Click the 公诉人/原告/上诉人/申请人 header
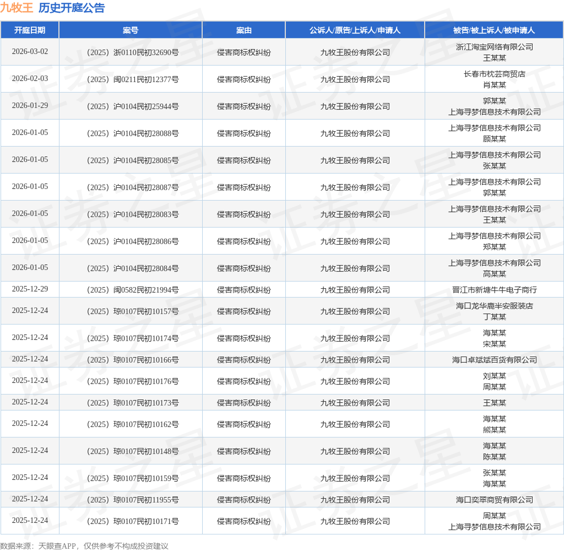The width and height of the screenshot is (564, 551). point(355,30)
